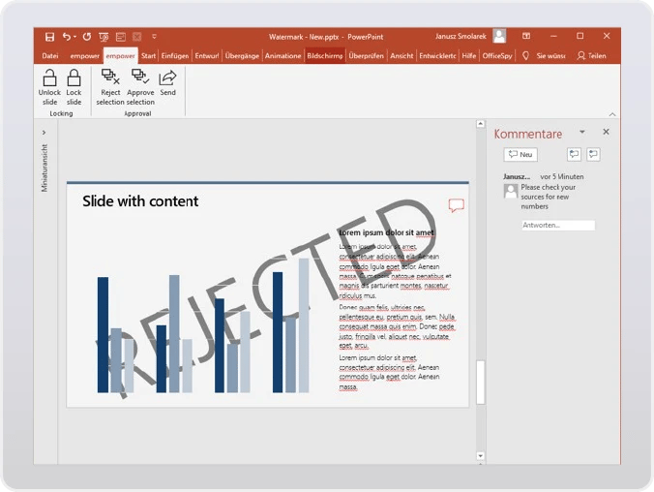This screenshot has width=654, height=492.
Task: Click Approve selection in Approval group
Action: [x=140, y=87]
